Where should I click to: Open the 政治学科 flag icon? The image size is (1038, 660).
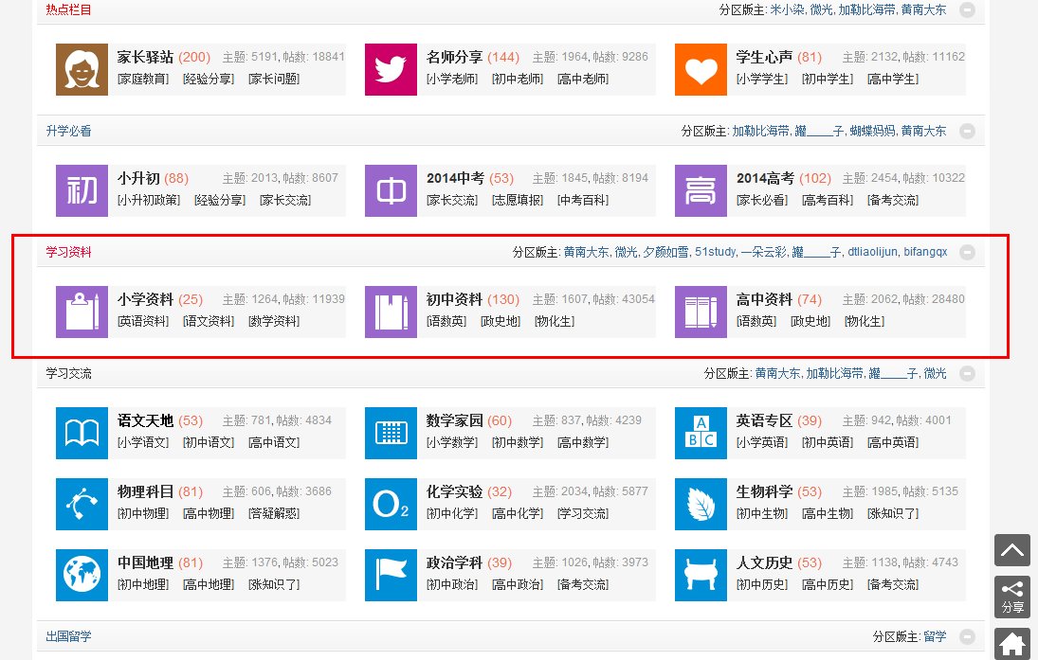coord(391,575)
